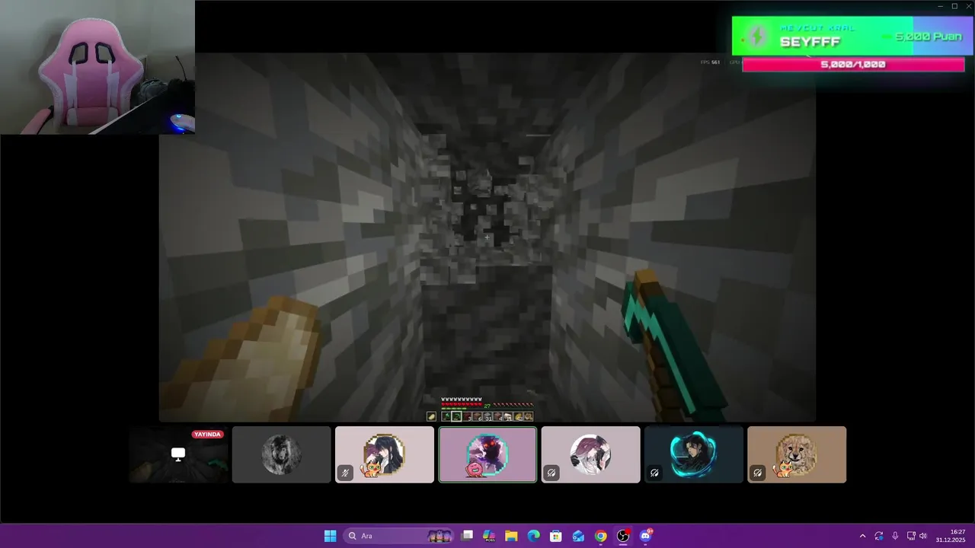Screen dimensions: 975x548
Task: Switch to Discord in the taskbar
Action: [x=646, y=536]
